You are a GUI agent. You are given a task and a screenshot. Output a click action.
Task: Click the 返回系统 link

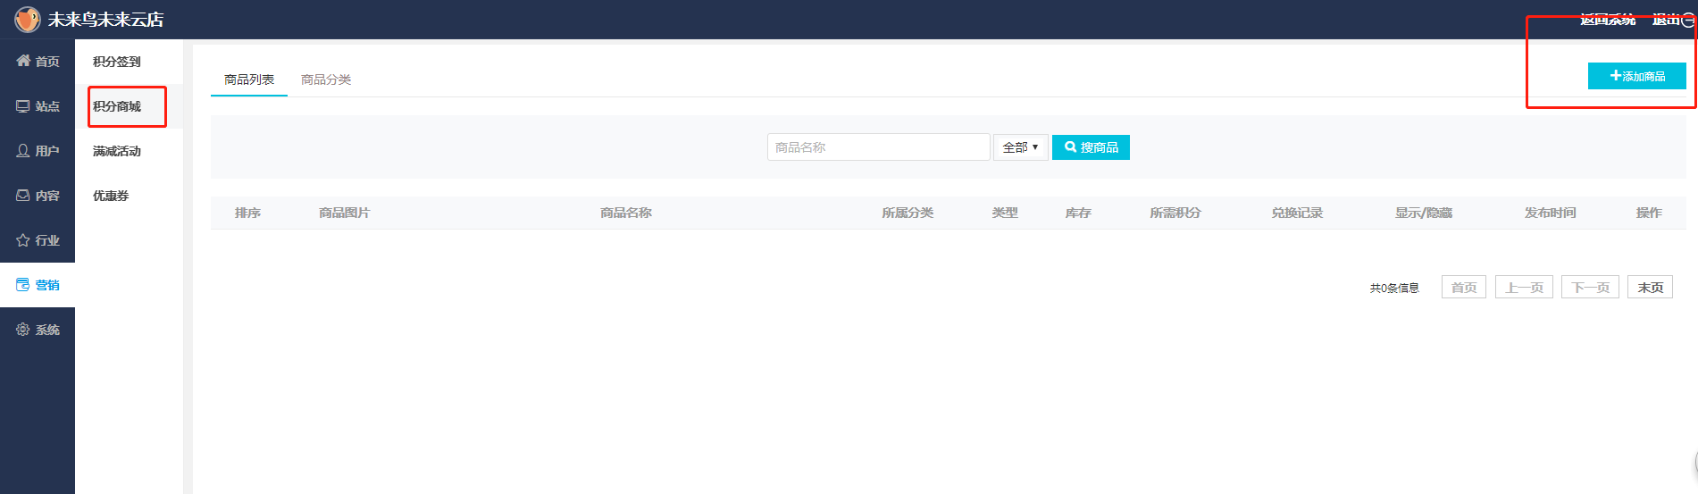[1607, 20]
